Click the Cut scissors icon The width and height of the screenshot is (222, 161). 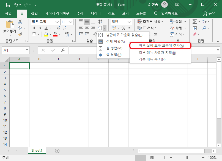[x=20, y=22]
